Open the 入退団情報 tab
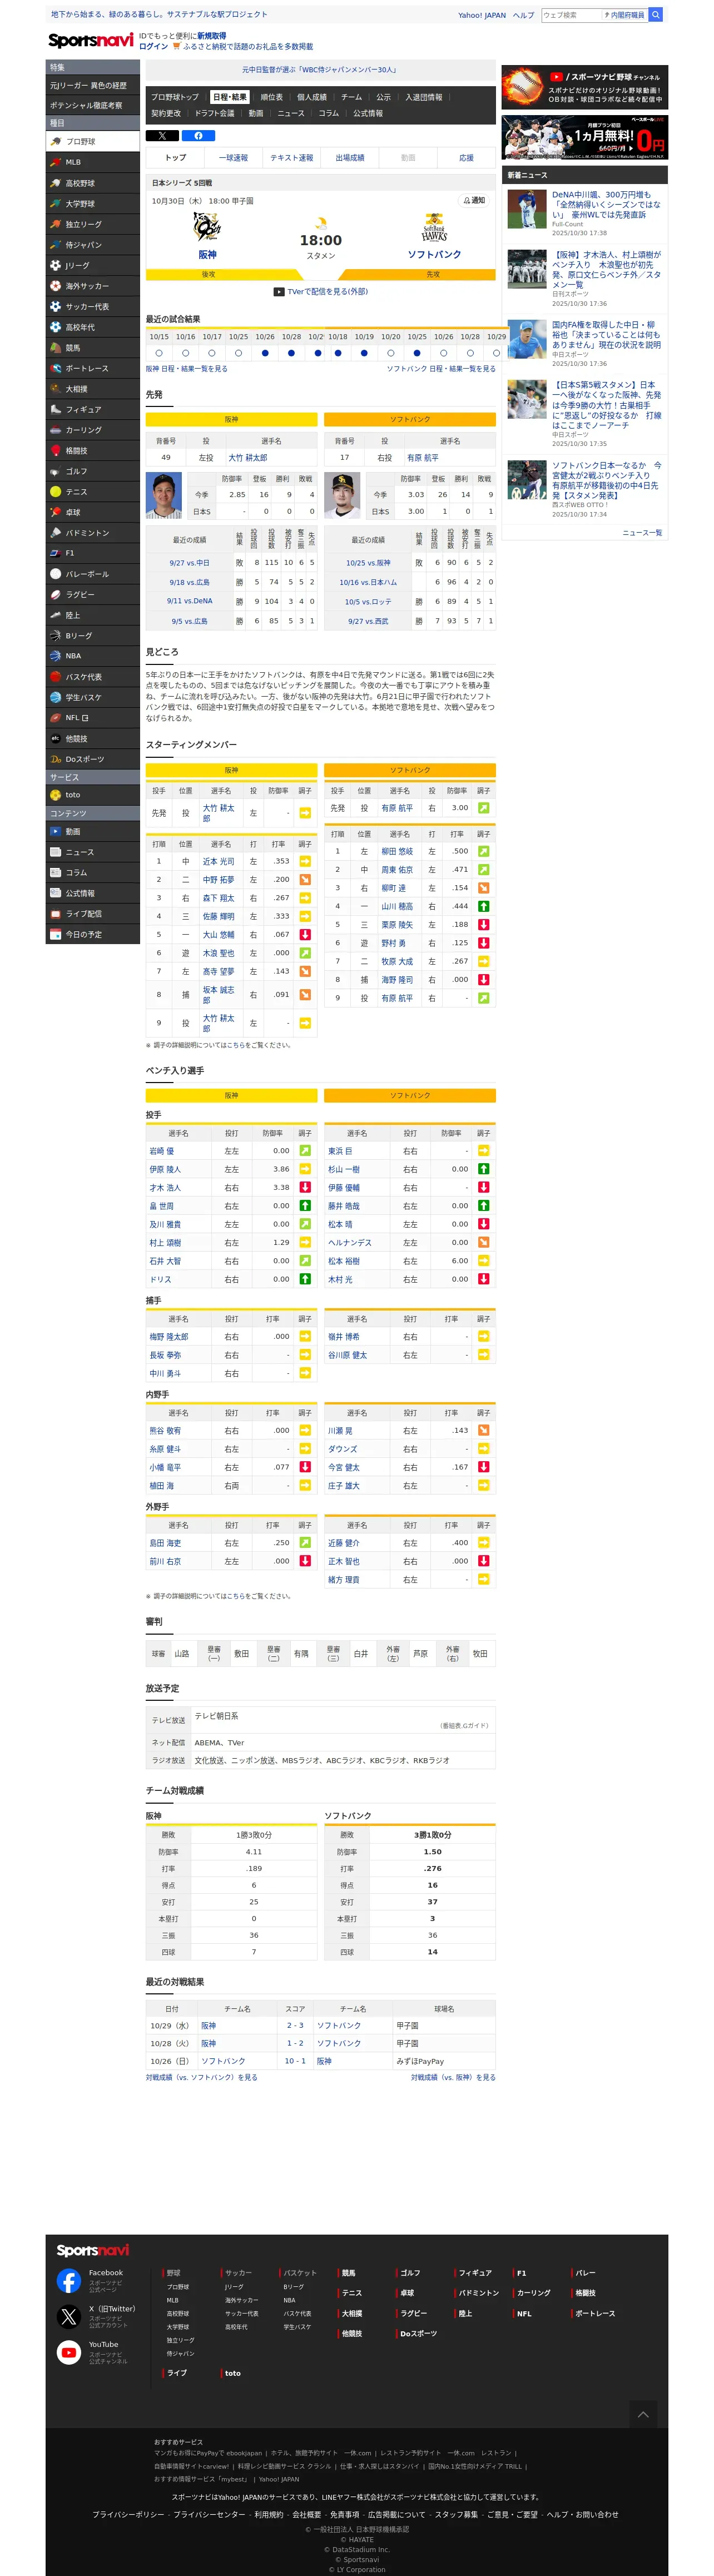Viewport: 714px width, 2576px height. point(424,97)
